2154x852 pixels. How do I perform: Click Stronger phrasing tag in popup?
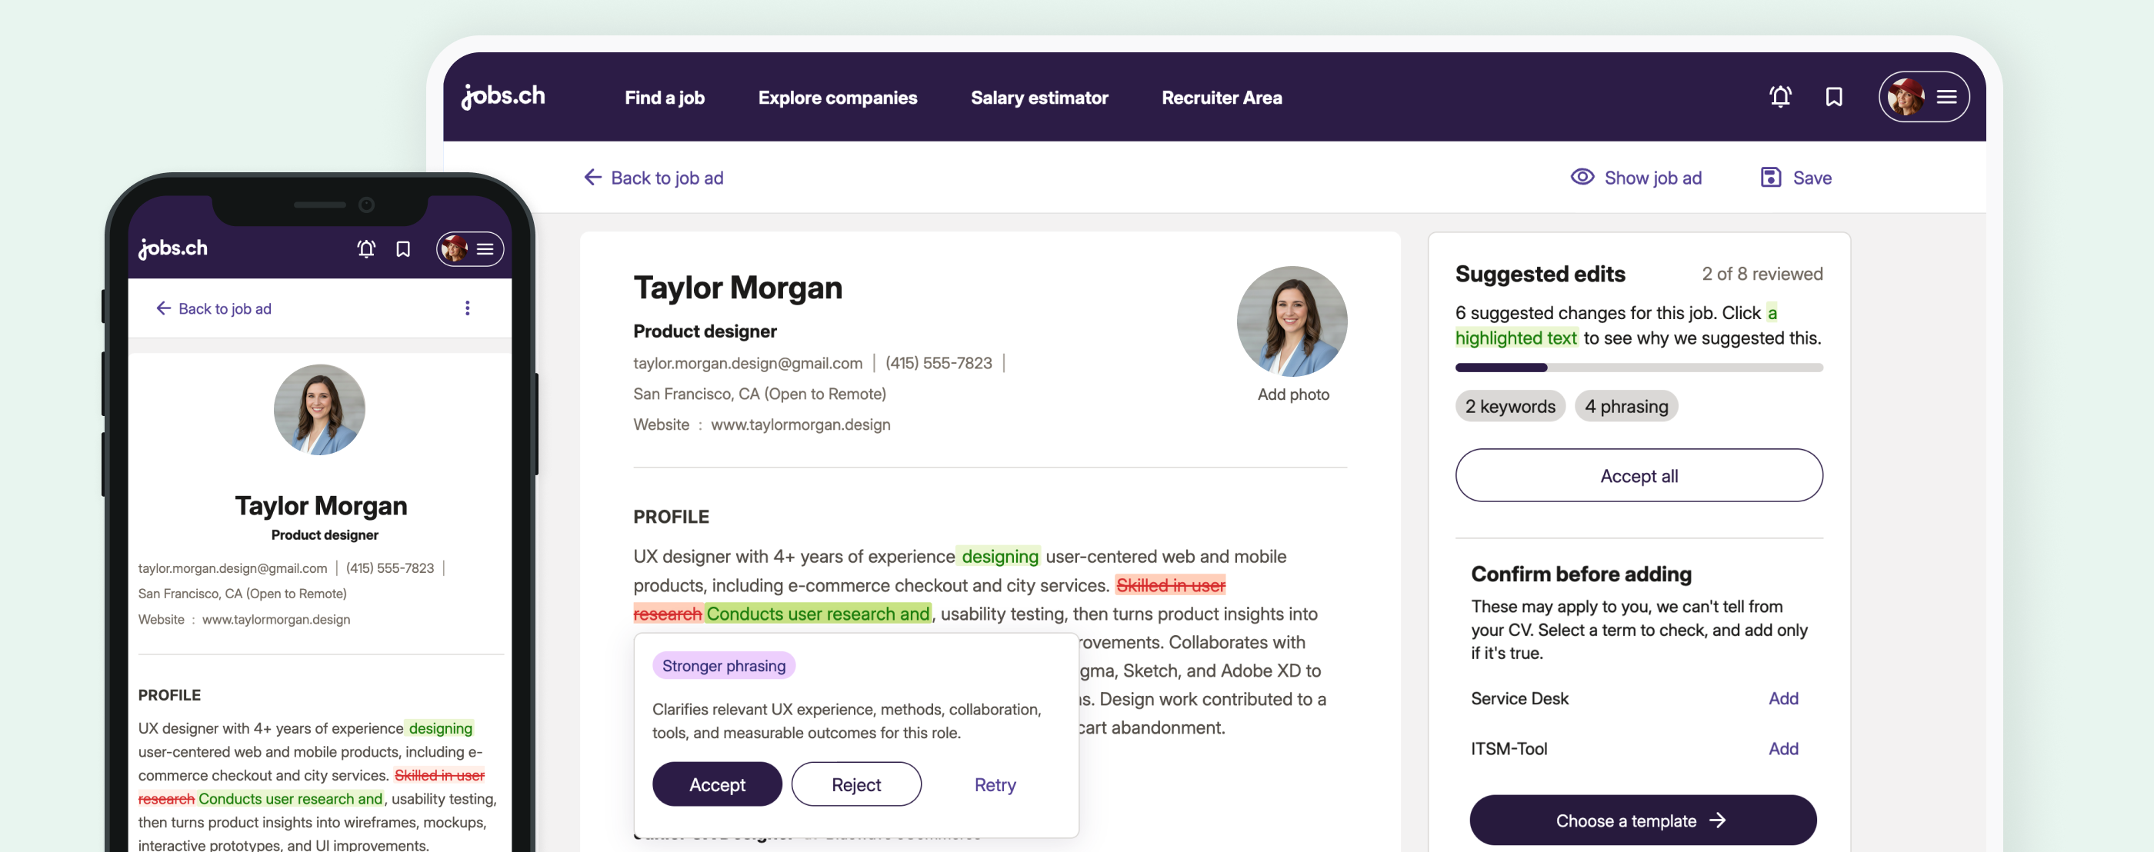click(723, 666)
